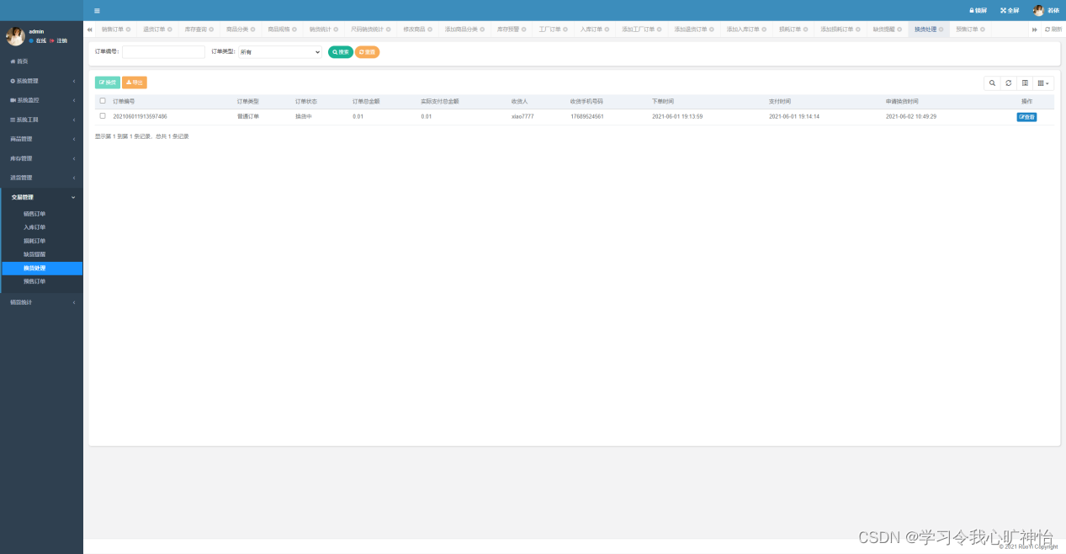Expand the 进货管理 sidebar menu
The image size is (1066, 554).
click(41, 178)
